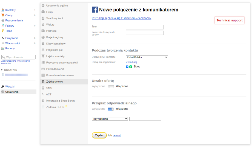Viewport: 252px width, 148px height.
Task: Click the Oferty funnel icon
Action: [3, 15]
